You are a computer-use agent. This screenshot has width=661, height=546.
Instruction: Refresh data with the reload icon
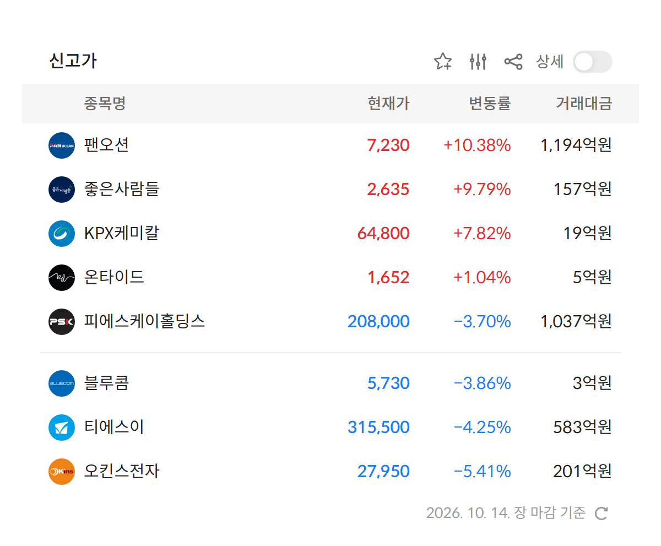pyautogui.click(x=602, y=513)
